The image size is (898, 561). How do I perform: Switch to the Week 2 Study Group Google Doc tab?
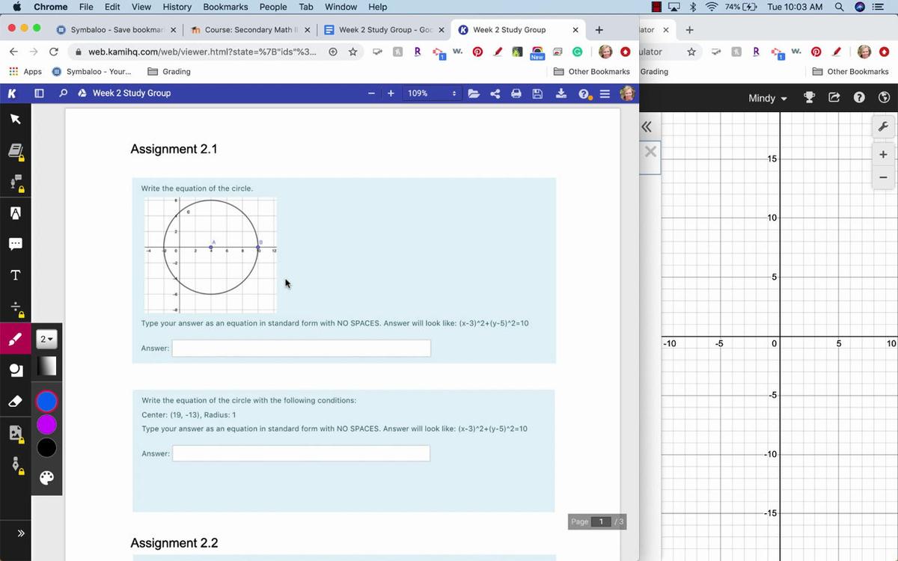tap(384, 30)
